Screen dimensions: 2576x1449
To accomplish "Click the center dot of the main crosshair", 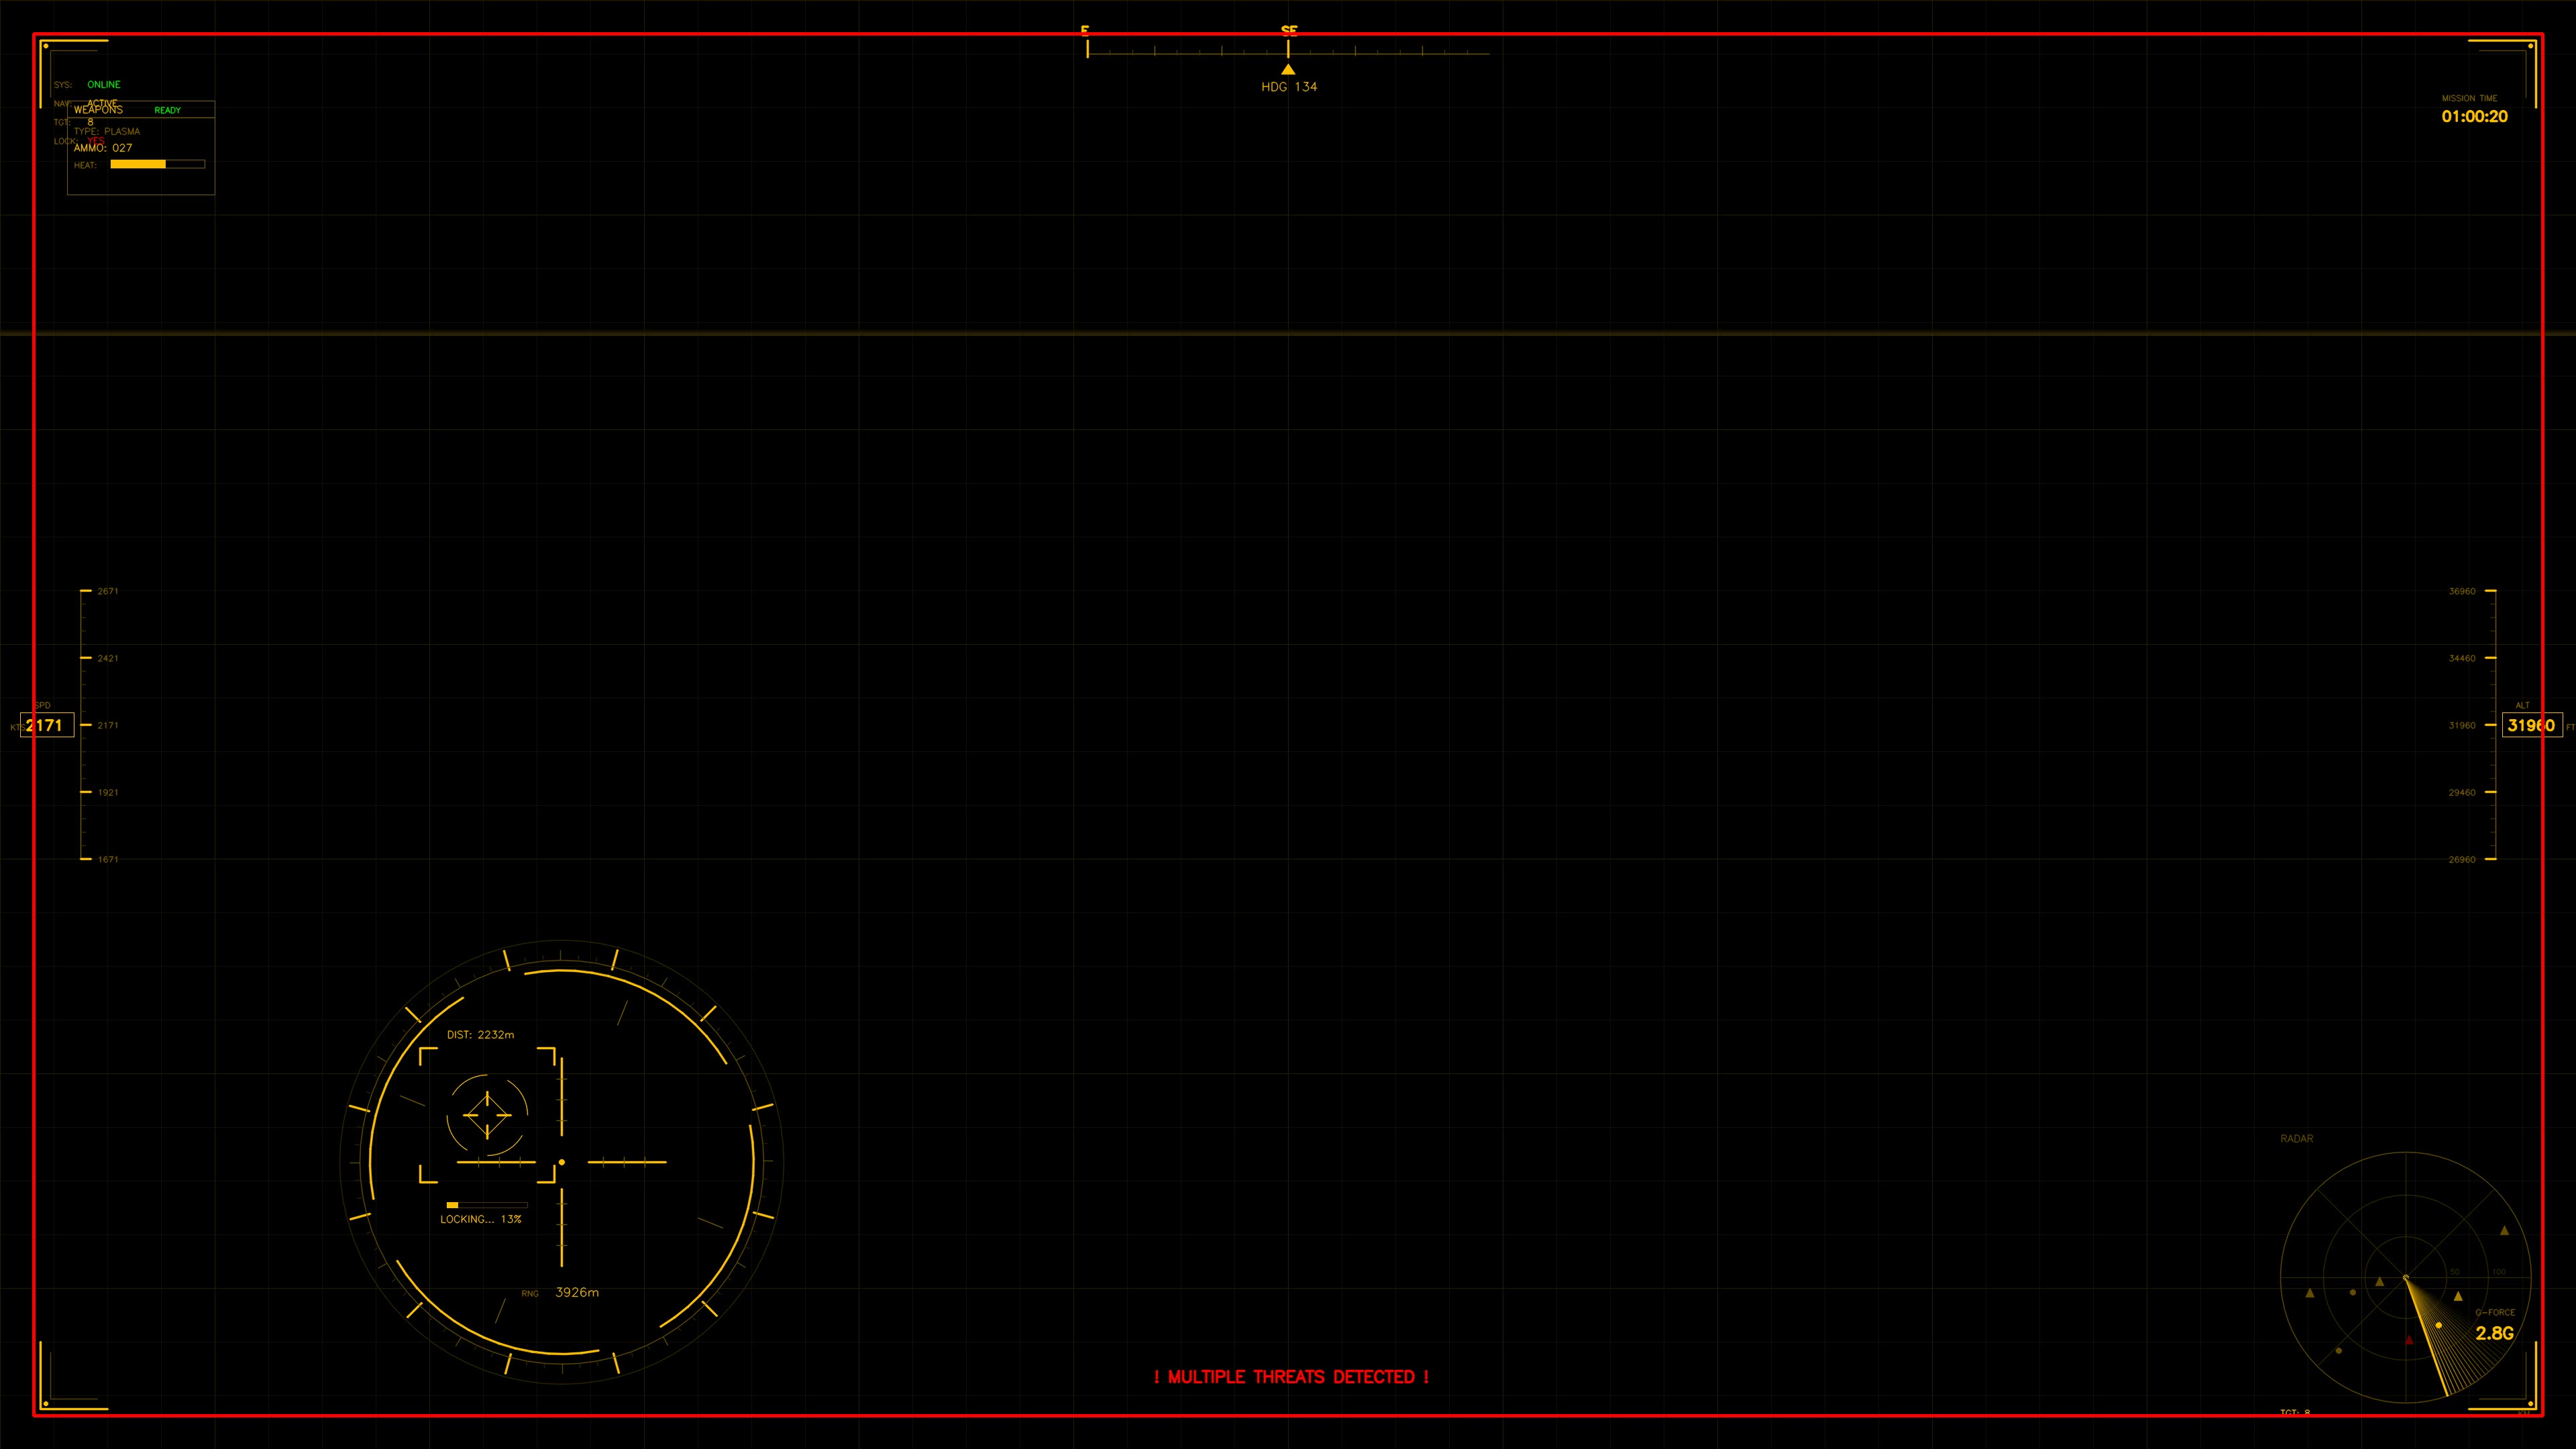I will [562, 1162].
